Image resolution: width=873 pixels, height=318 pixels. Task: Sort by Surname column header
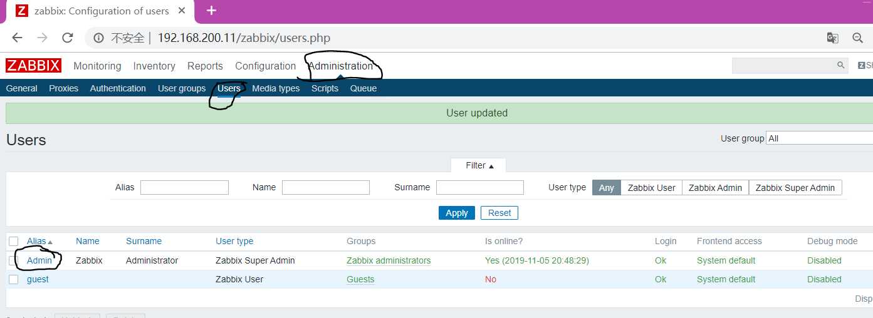point(144,241)
